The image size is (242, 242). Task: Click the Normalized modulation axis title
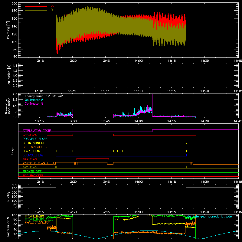click(8, 106)
